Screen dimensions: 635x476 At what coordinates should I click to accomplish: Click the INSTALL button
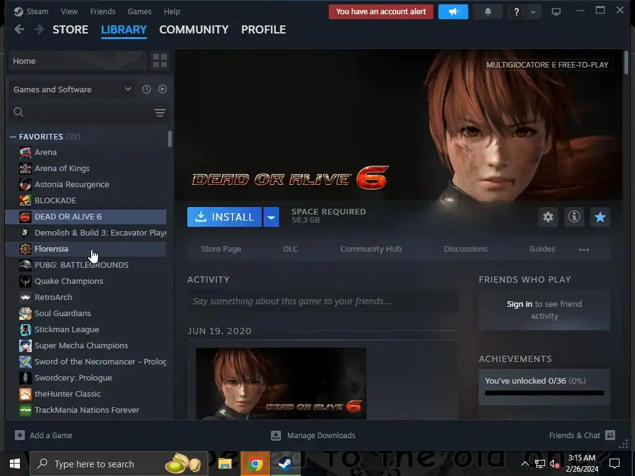224,217
